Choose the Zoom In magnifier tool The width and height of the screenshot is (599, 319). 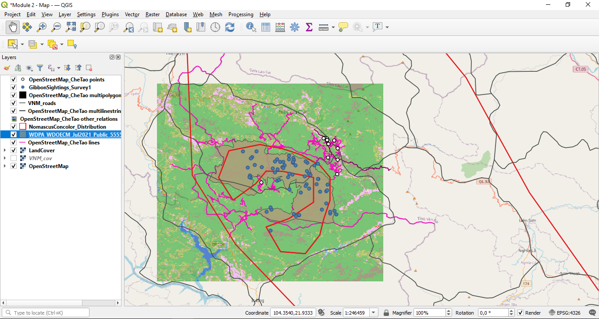pyautogui.click(x=42, y=27)
